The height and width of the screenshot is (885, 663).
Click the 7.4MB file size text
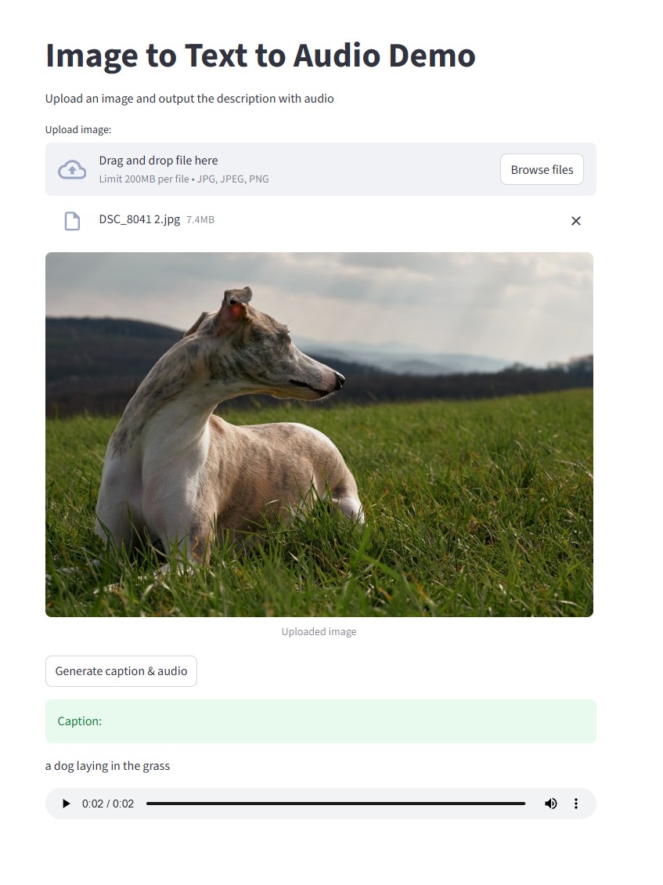(x=200, y=220)
